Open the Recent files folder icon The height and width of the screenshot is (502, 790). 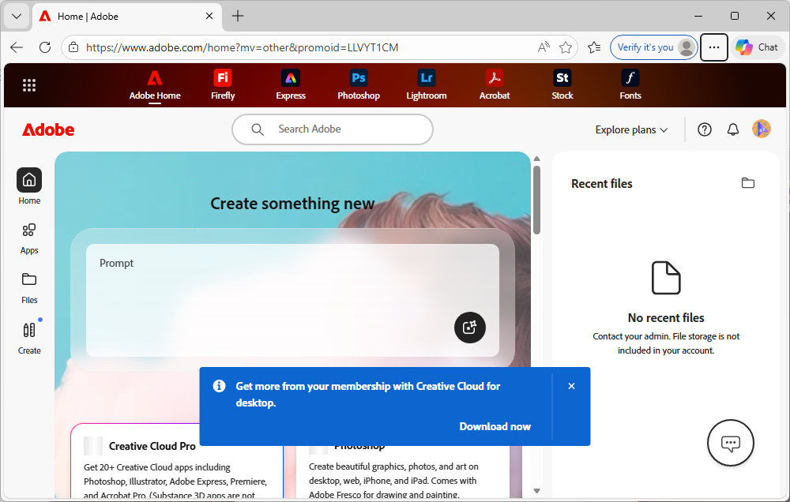coord(748,182)
